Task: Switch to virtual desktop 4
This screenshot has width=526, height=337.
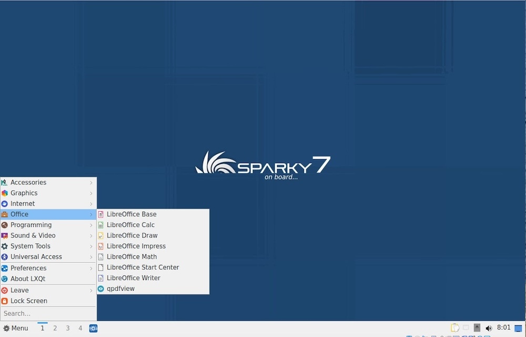Action: [80, 328]
